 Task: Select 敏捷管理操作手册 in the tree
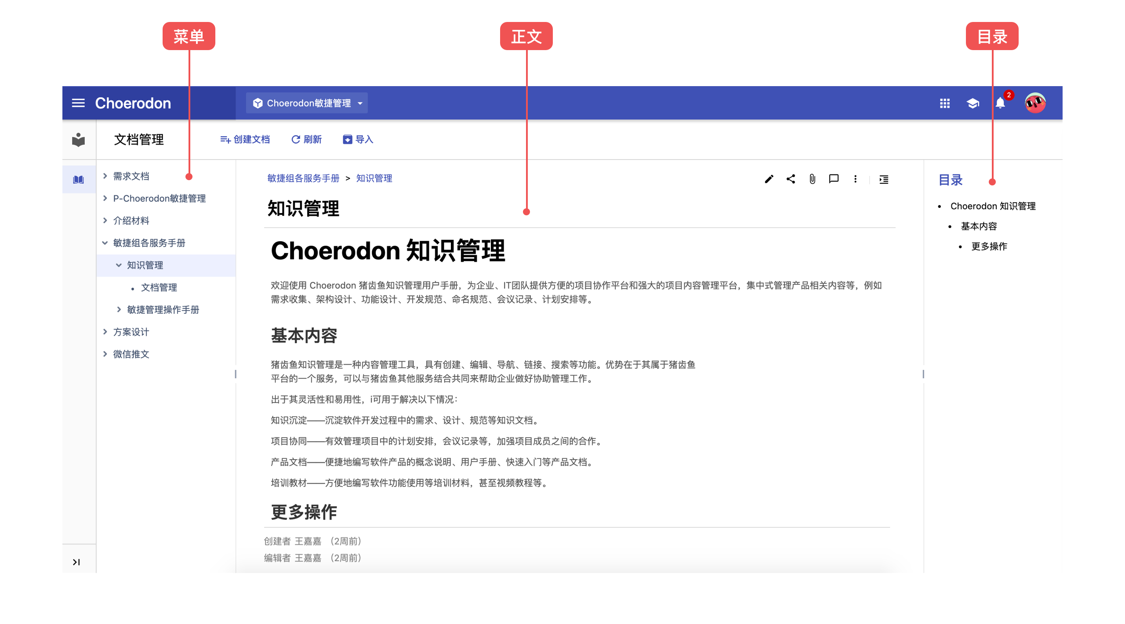(163, 310)
